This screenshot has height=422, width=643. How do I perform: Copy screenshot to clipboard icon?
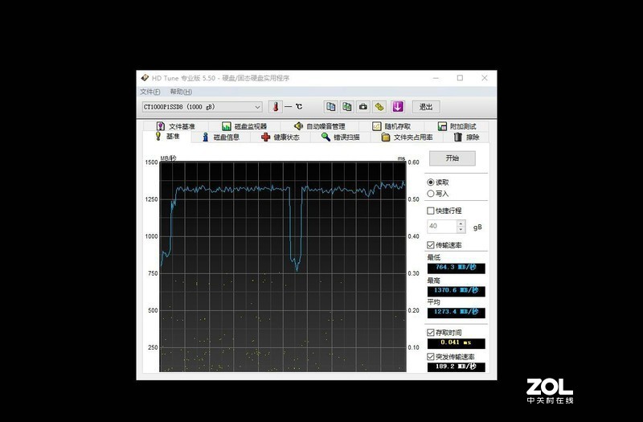(347, 107)
